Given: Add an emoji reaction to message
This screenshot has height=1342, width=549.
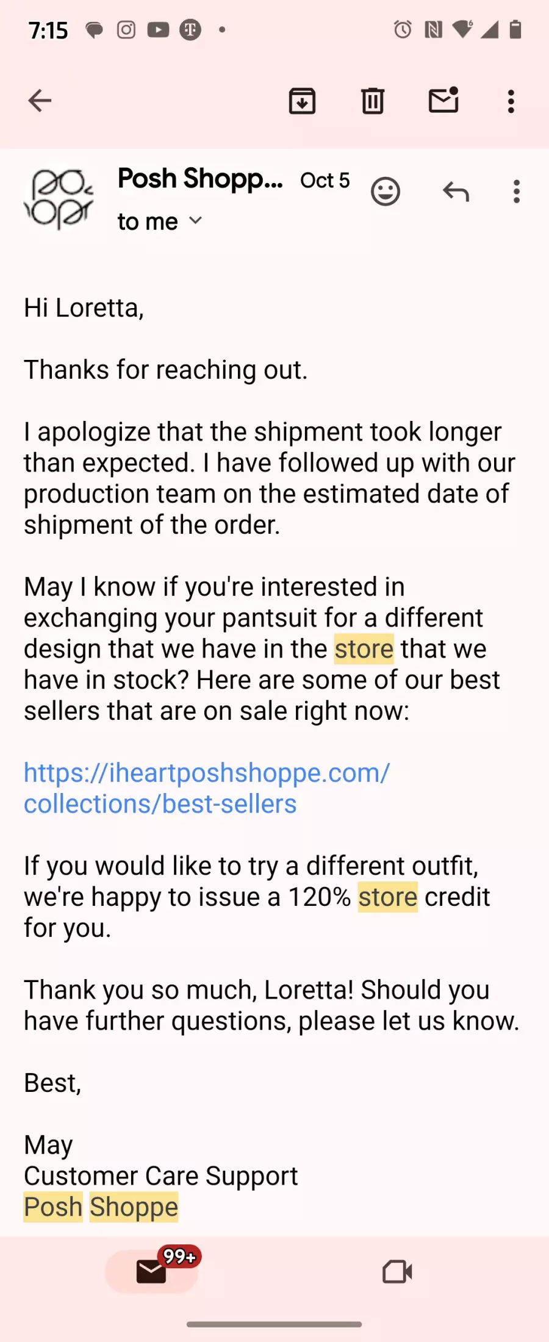Looking at the screenshot, I should pos(386,192).
